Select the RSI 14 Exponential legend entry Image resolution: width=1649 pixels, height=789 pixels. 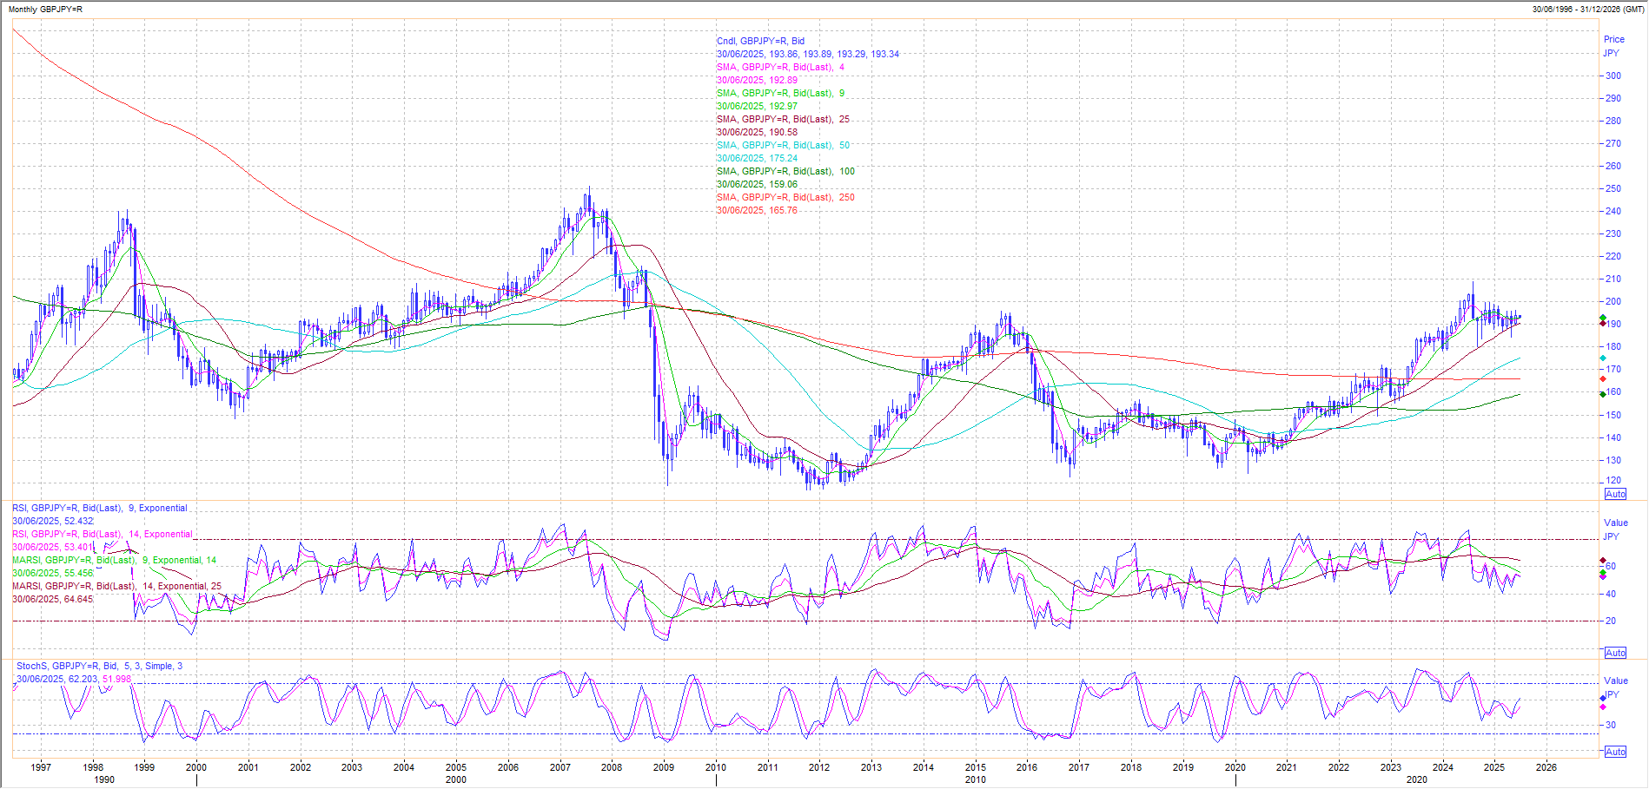pyautogui.click(x=103, y=534)
